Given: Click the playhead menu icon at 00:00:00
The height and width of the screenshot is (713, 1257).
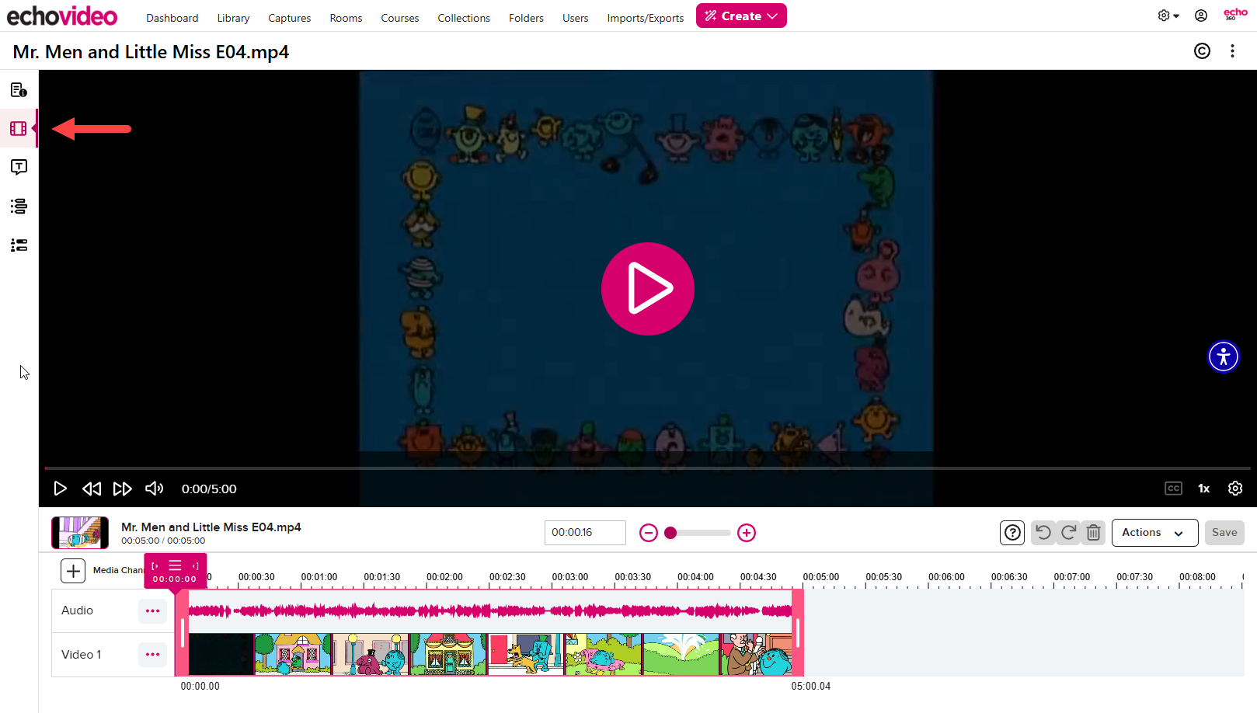Looking at the screenshot, I should click(176, 566).
